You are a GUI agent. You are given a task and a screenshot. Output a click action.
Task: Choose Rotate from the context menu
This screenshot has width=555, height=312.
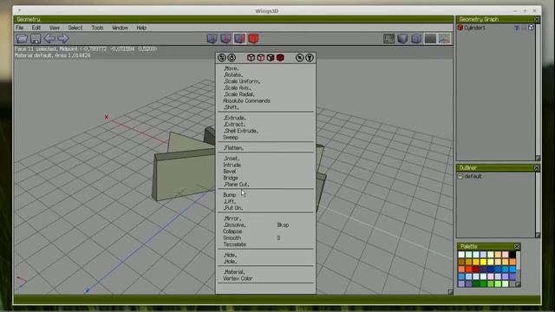pyautogui.click(x=233, y=75)
